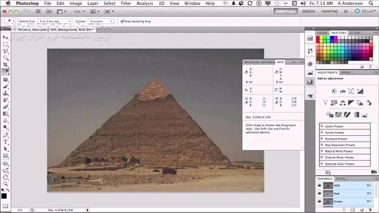Select the Painting workspace
The width and height of the screenshot is (379, 213).
tap(329, 11)
